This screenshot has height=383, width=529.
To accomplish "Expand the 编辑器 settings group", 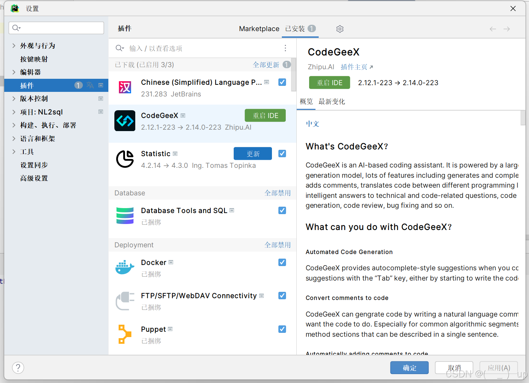I will pyautogui.click(x=14, y=72).
